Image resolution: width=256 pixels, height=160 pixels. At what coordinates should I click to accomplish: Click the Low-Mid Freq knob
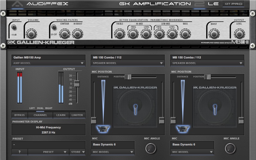tap(159, 34)
